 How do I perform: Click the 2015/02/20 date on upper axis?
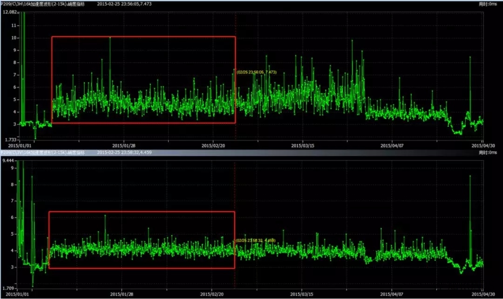click(213, 145)
